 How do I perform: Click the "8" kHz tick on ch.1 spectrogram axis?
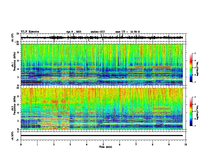18,52
